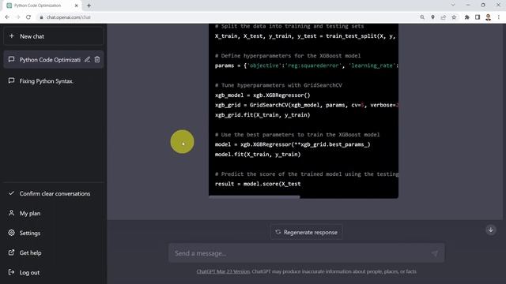Open a new browser tab
Image resolution: width=506 pixels, height=284 pixels.
click(89, 6)
